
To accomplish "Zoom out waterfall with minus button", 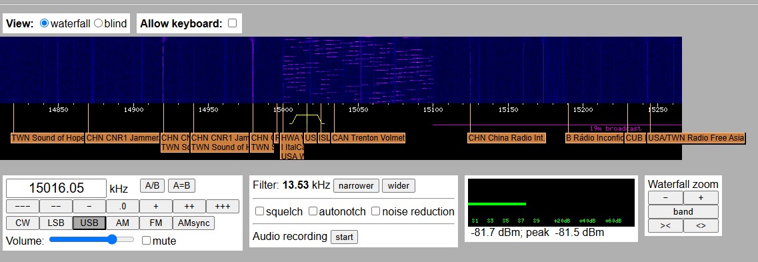I will pyautogui.click(x=665, y=198).
